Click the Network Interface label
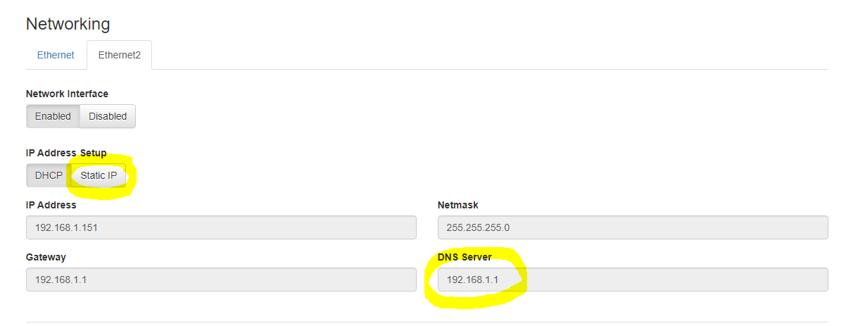846x326 pixels. [x=67, y=94]
